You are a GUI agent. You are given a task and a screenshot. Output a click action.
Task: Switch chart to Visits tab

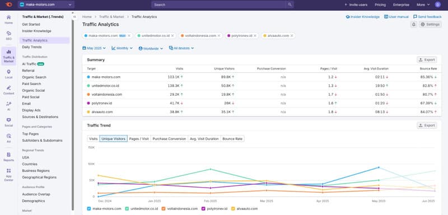[x=93, y=139]
